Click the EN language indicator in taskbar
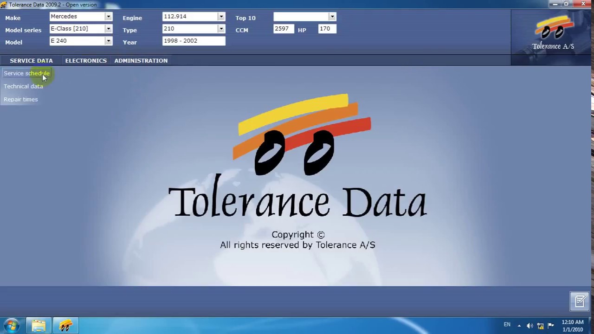The height and width of the screenshot is (334, 594). (x=507, y=325)
